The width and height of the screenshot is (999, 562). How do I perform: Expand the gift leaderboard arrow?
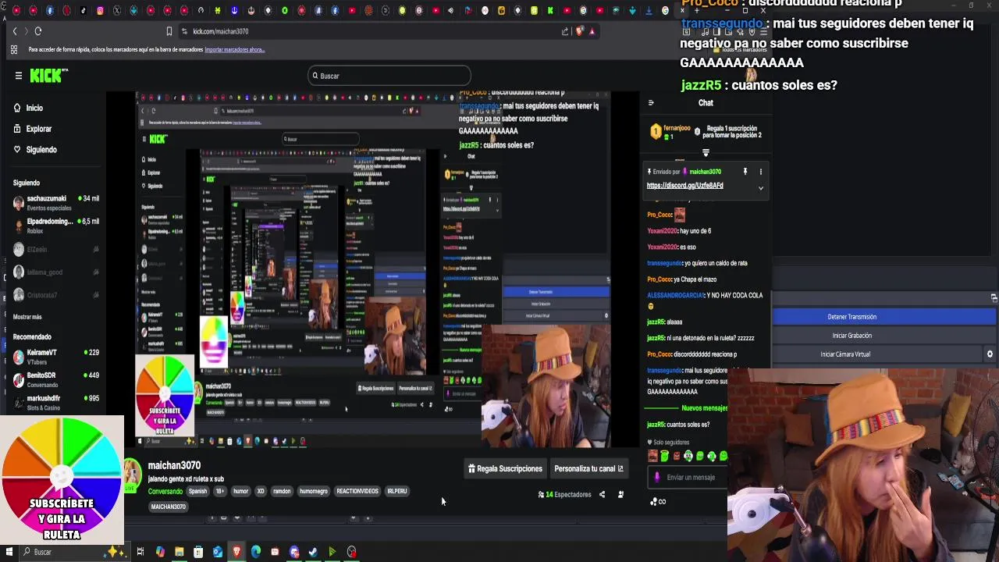(706, 153)
